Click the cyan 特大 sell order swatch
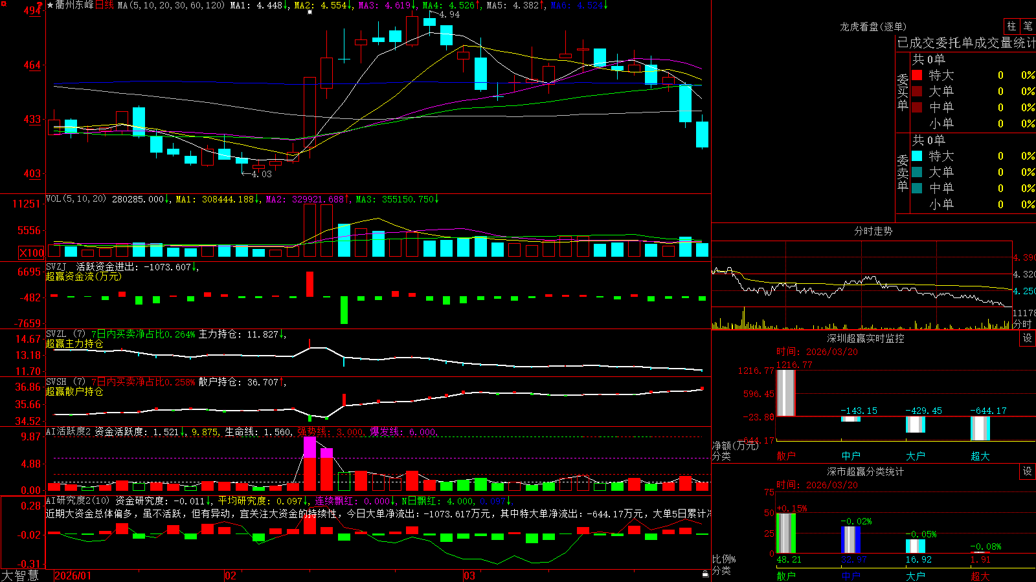 click(917, 156)
